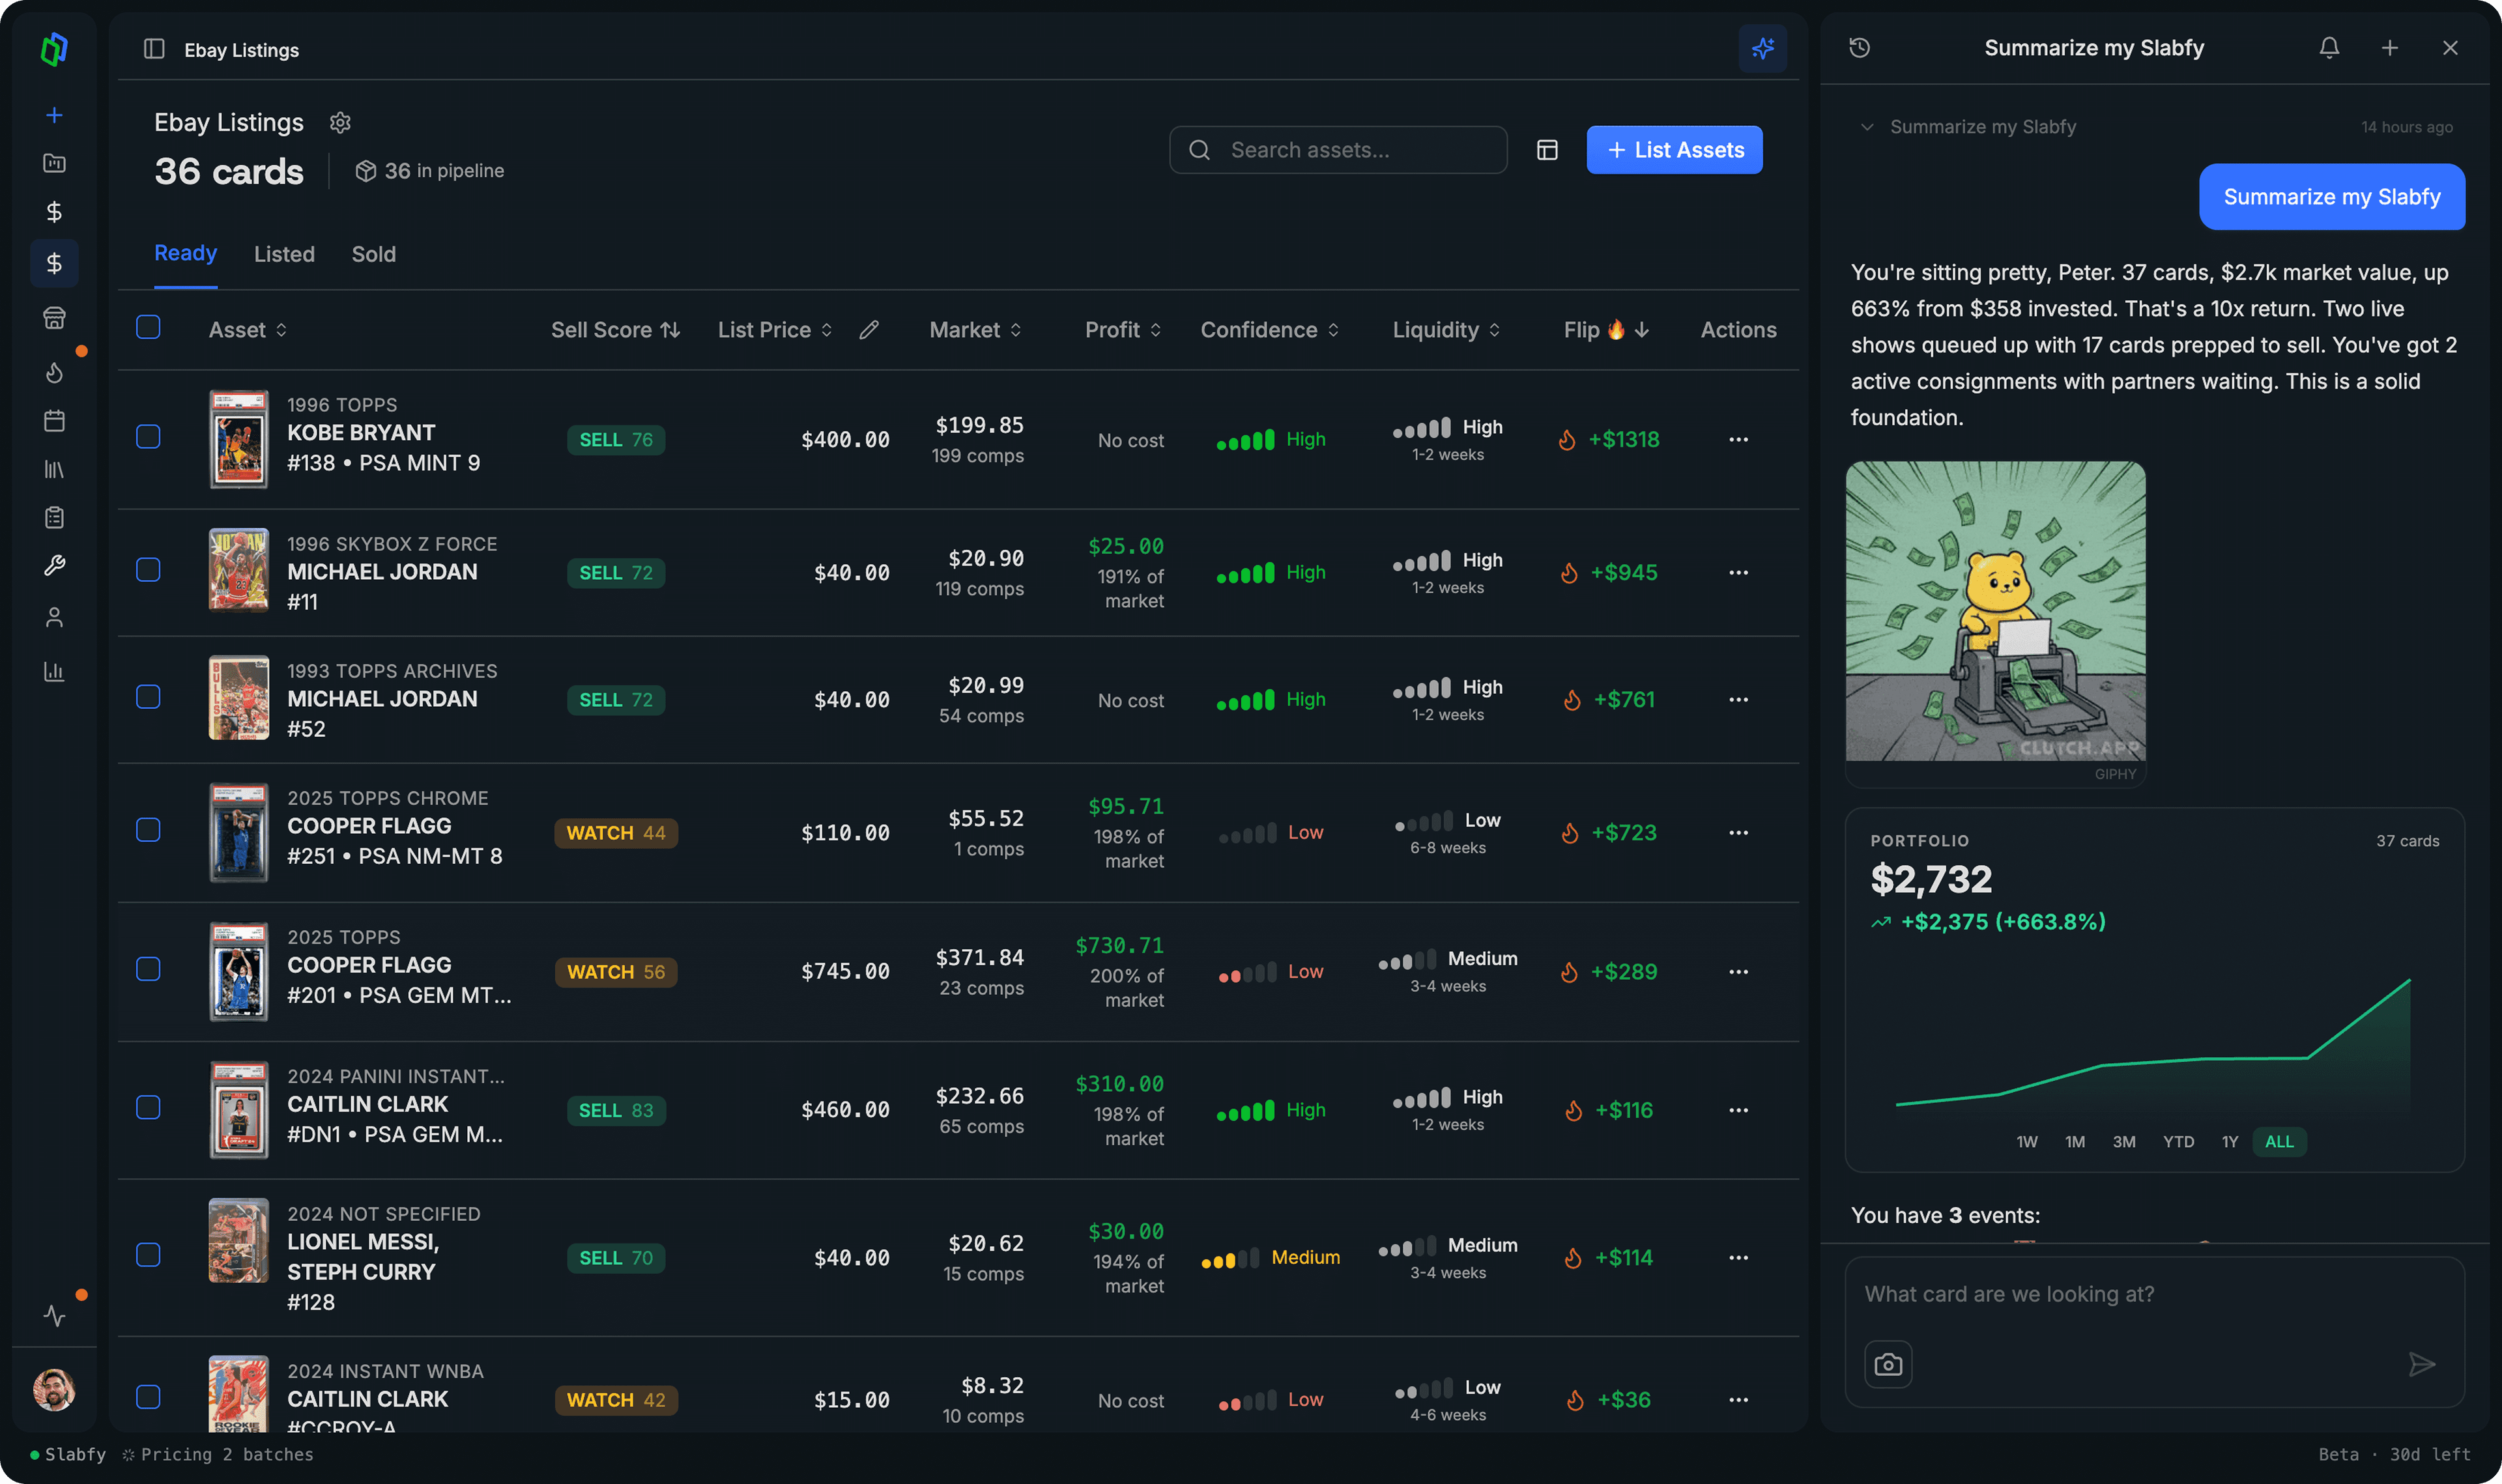Open the wrench tools icon in sidebar
This screenshot has width=2502, height=1484.
[x=54, y=566]
